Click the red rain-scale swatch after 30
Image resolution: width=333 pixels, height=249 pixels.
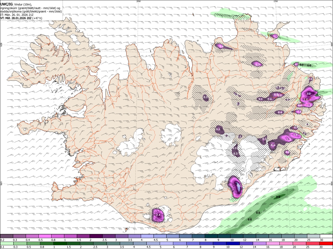[x=326, y=243]
